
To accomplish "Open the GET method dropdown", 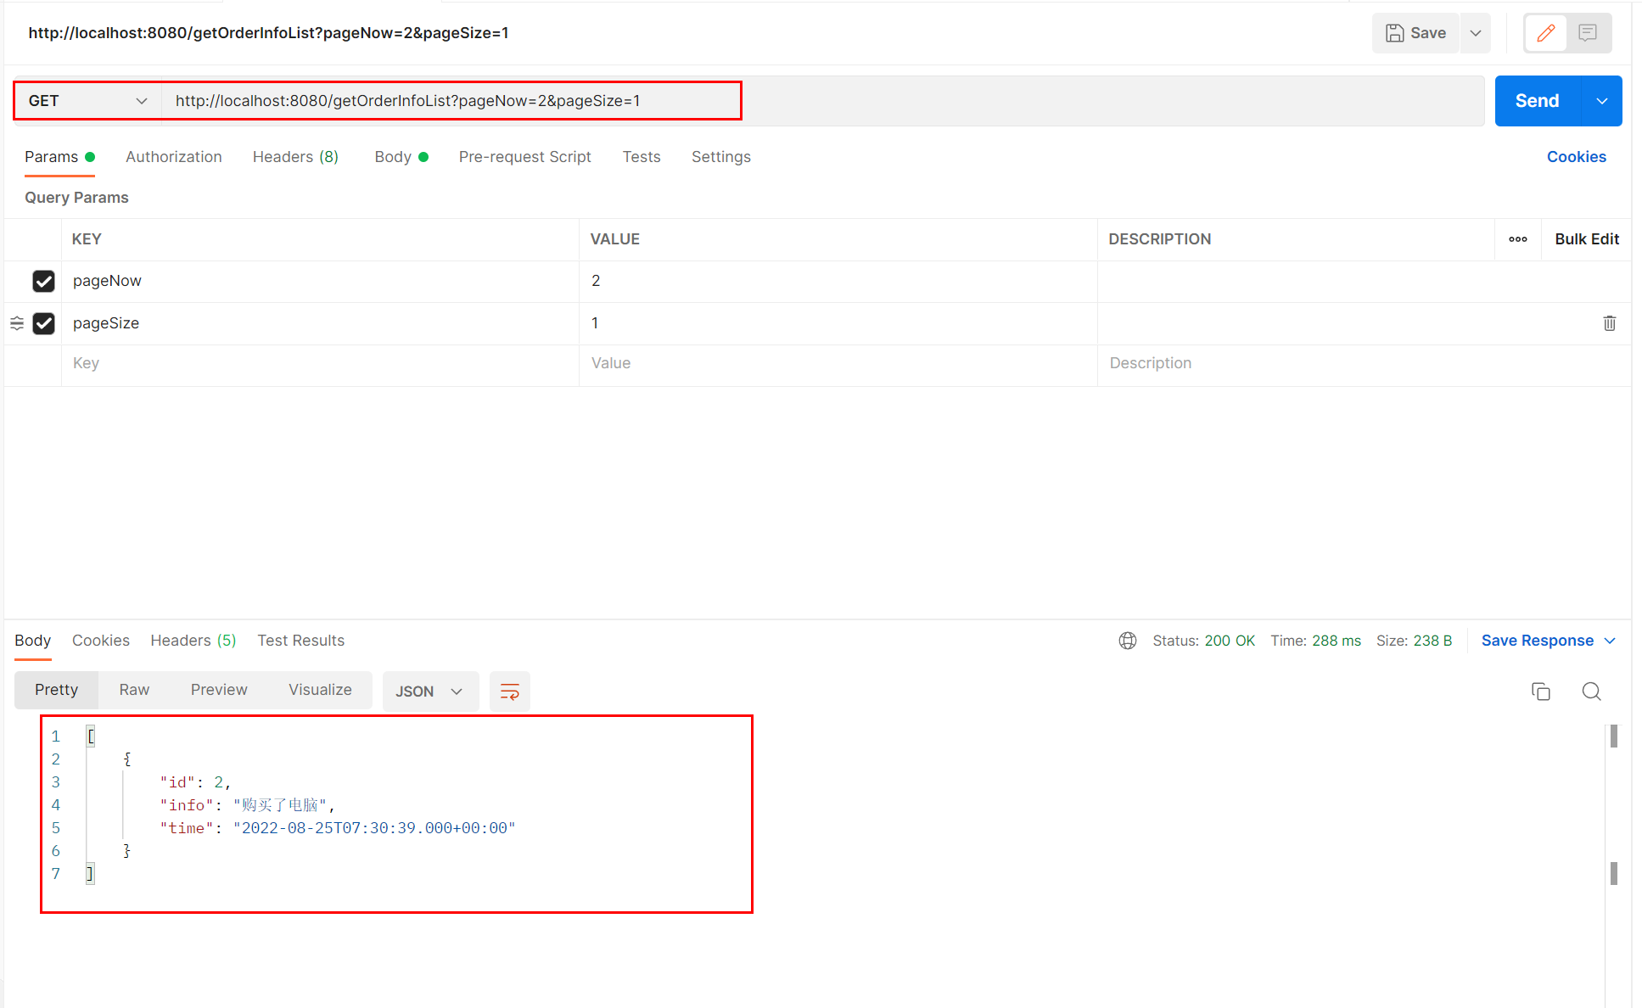I will coord(87,101).
